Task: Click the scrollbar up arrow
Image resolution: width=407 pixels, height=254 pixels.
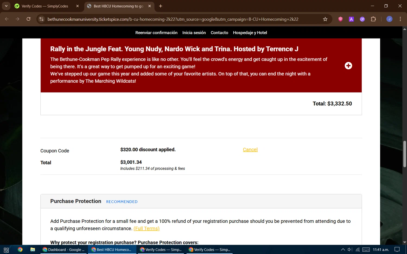Action: pyautogui.click(x=405, y=29)
